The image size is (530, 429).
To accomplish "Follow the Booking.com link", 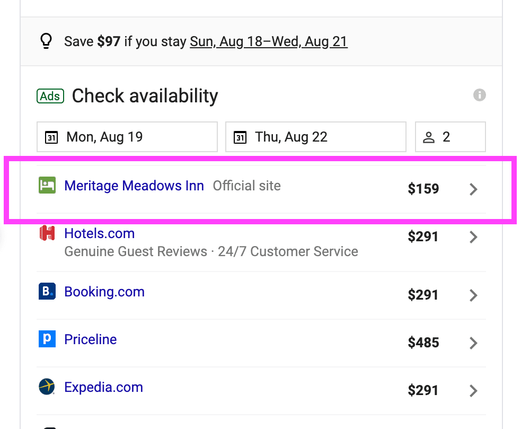I will pyautogui.click(x=104, y=292).
